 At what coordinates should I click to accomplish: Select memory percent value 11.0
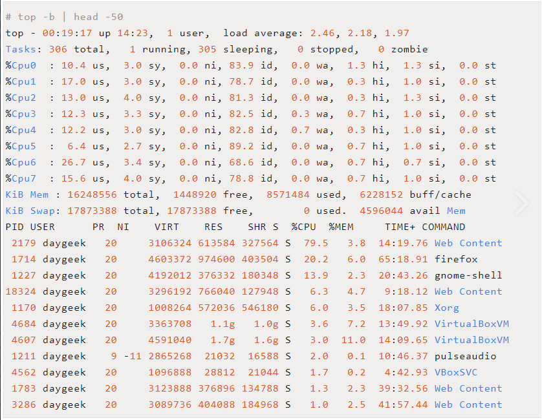pyautogui.click(x=353, y=341)
